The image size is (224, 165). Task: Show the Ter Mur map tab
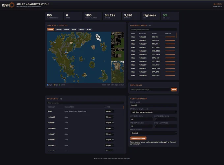(x=89, y=29)
